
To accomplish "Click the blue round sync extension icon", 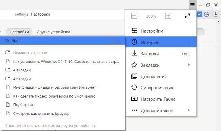I will 206,14.
